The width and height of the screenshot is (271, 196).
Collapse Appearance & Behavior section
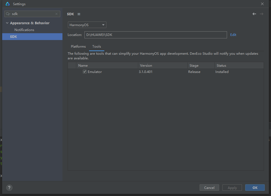[7, 23]
